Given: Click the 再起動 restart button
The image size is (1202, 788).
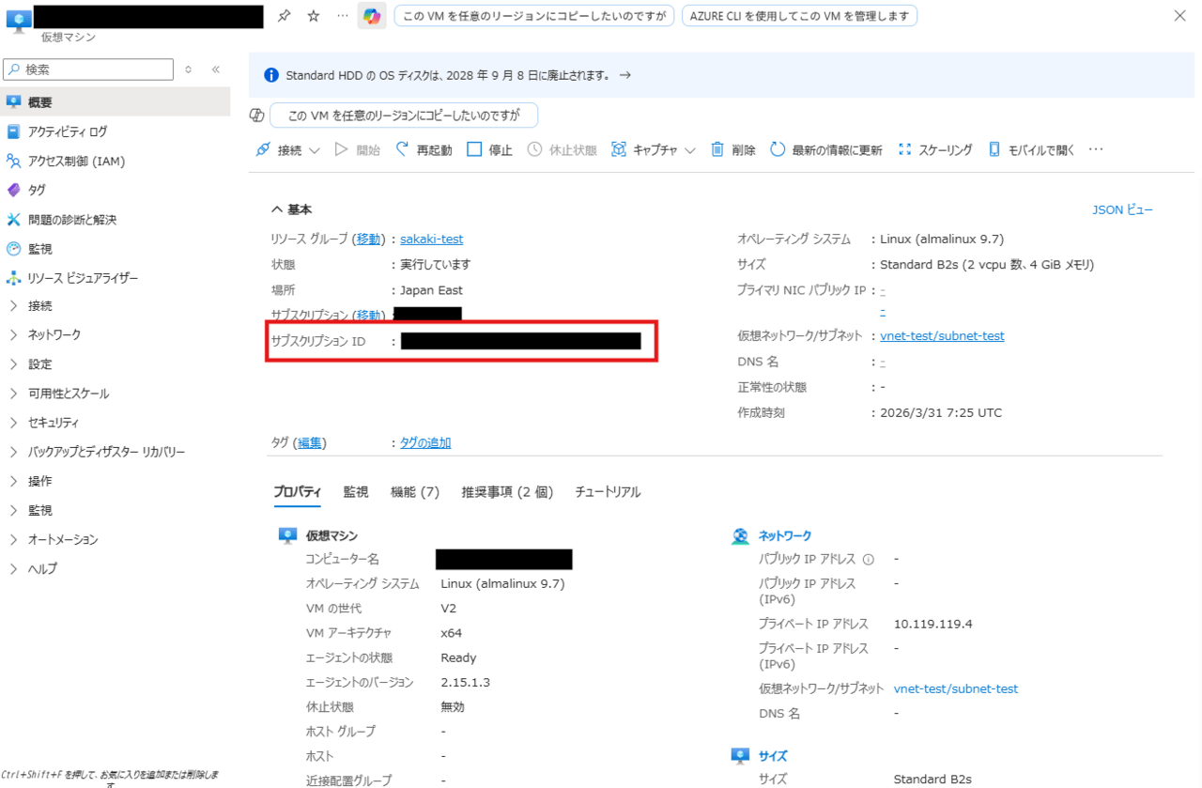Looking at the screenshot, I should click(424, 150).
